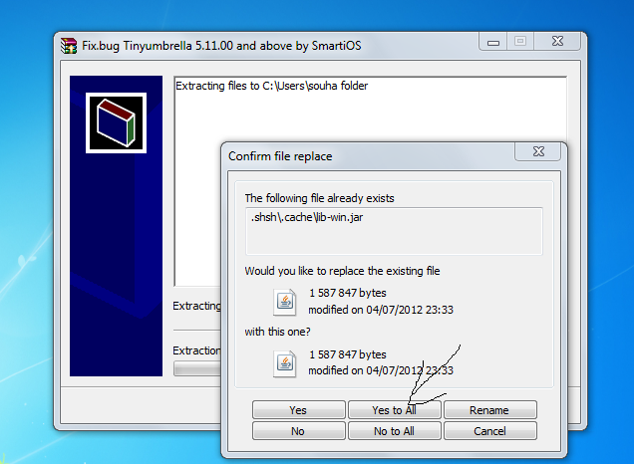This screenshot has height=464, width=634.
Task: Choose Yes to All
Action: click(394, 410)
